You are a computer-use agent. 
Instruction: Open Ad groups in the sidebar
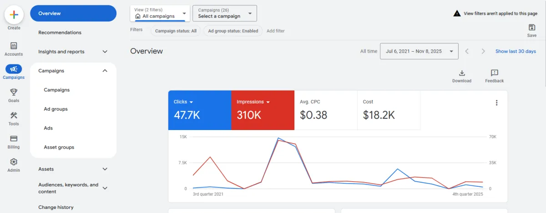click(56, 109)
